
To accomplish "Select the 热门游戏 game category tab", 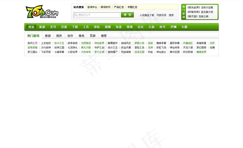I will click(33, 36).
